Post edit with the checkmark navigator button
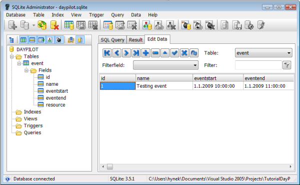This screenshot has width=300, height=185. (174, 53)
